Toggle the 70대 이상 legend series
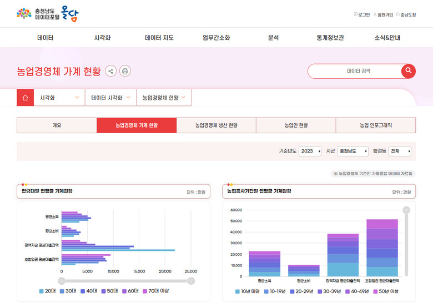This screenshot has width=433, height=308. click(155, 291)
